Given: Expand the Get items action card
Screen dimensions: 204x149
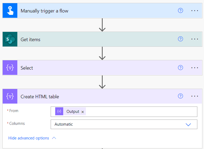Looking at the screenshot, I should click(x=102, y=39).
